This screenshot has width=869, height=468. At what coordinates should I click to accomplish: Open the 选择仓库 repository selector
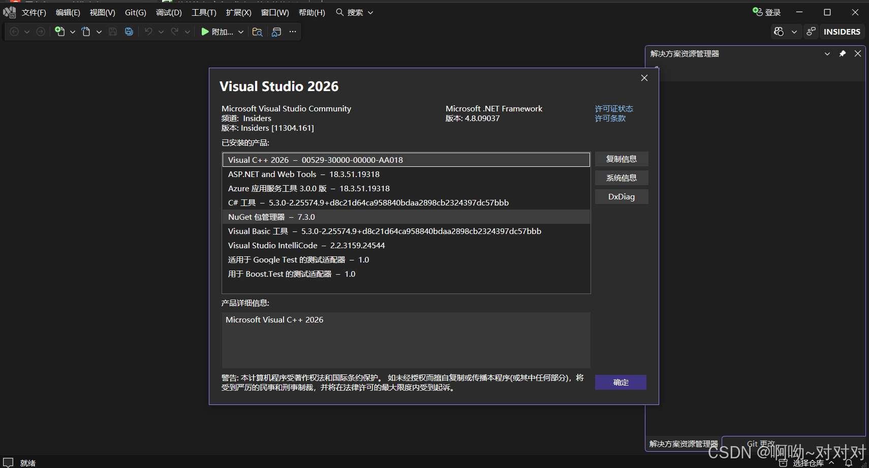(x=808, y=463)
